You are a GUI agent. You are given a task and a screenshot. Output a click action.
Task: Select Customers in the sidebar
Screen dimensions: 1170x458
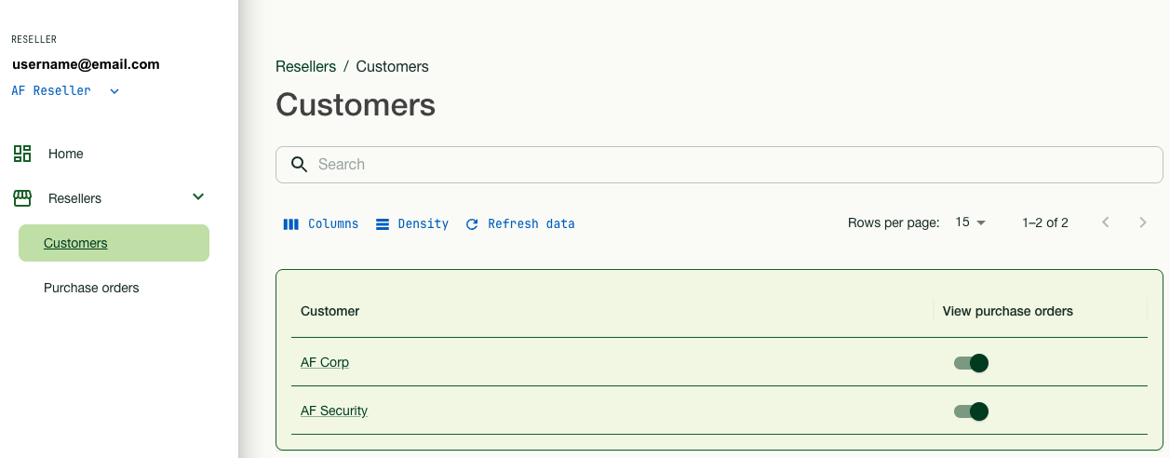coord(75,244)
